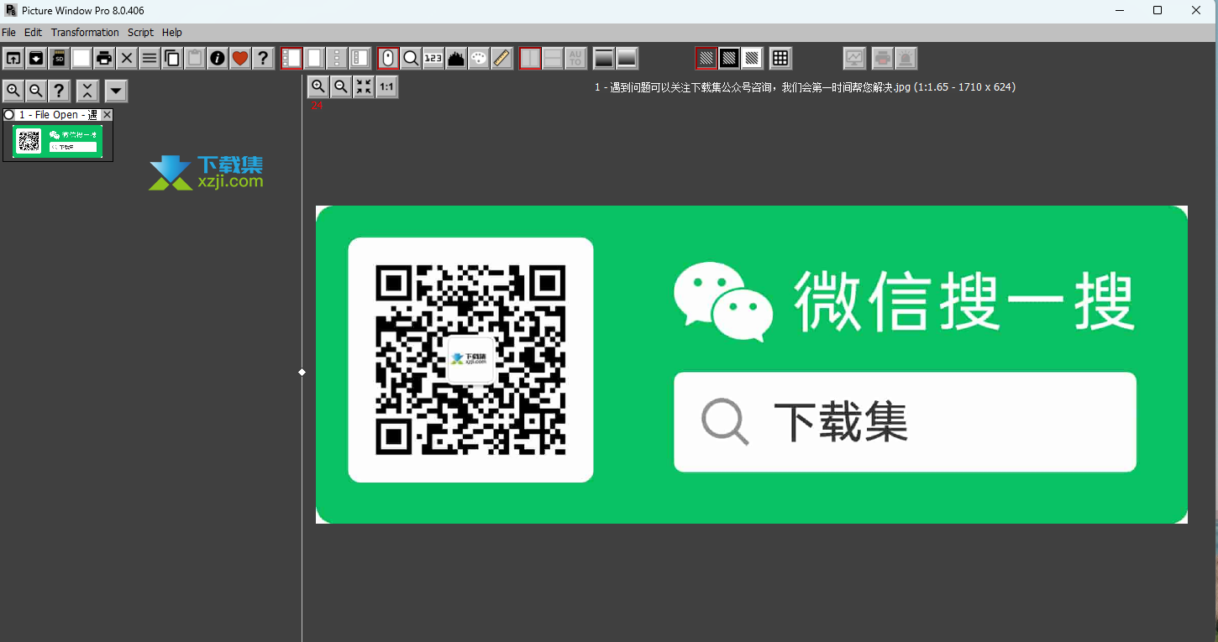Click the monitor curve icon

854,58
